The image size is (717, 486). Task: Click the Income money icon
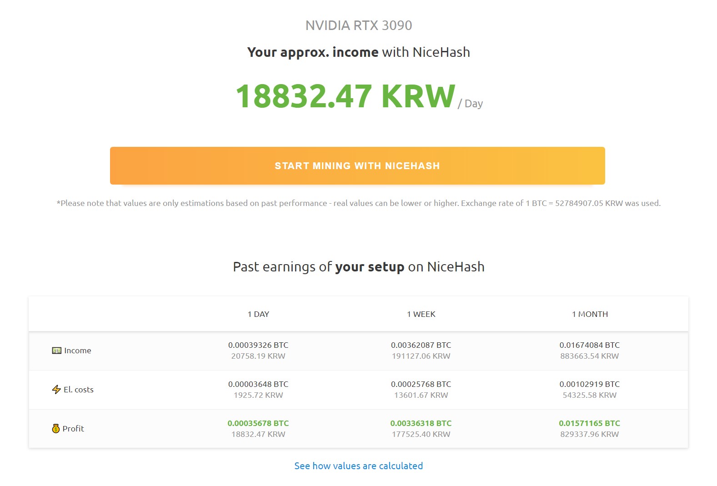click(x=56, y=351)
